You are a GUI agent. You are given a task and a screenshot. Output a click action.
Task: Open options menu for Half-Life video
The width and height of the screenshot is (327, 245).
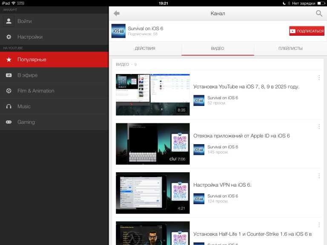pos(319,225)
